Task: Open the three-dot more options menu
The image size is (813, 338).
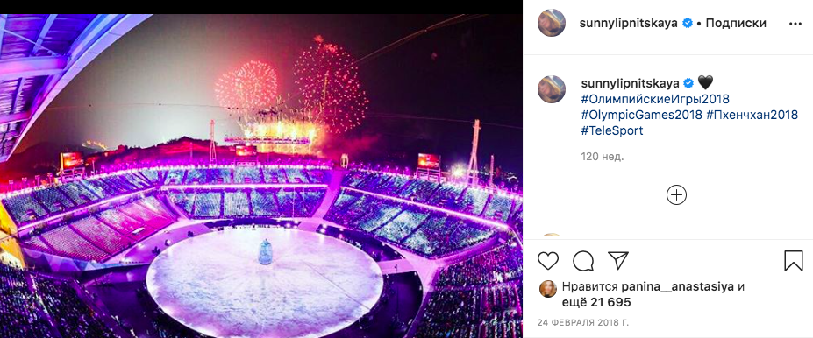Action: click(x=795, y=24)
